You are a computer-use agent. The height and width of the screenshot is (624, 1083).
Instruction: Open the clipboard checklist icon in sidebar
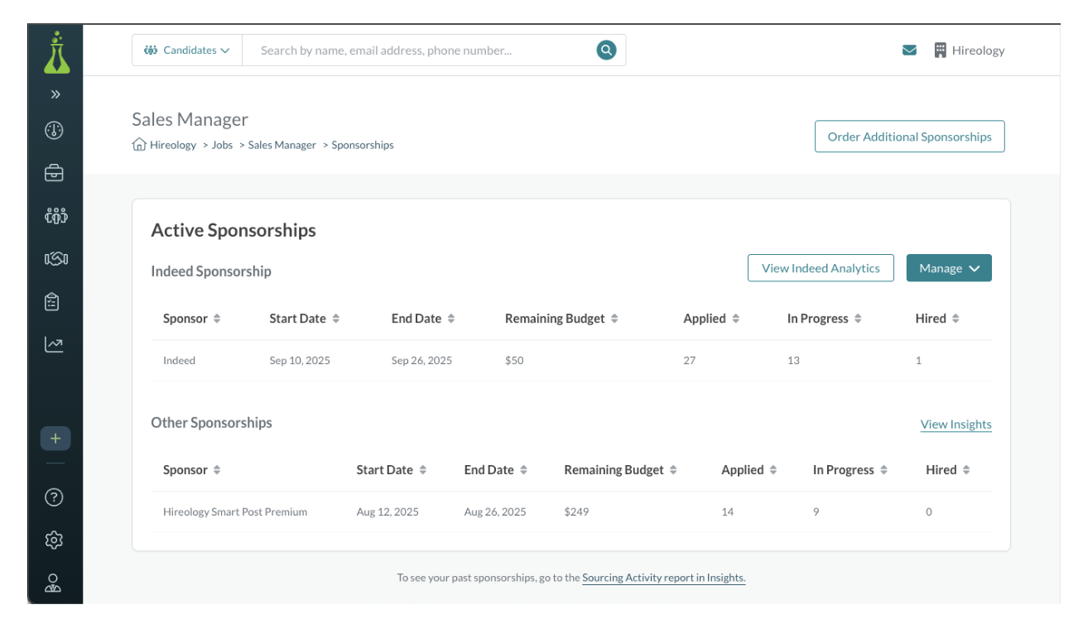pyautogui.click(x=54, y=302)
